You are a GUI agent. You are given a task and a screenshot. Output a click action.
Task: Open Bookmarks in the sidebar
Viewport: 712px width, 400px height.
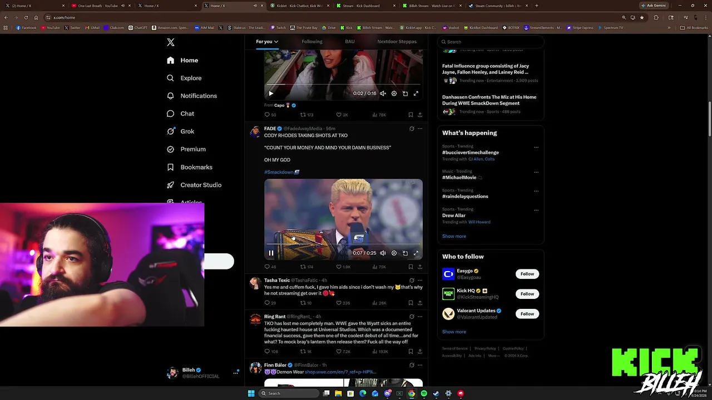click(190, 167)
